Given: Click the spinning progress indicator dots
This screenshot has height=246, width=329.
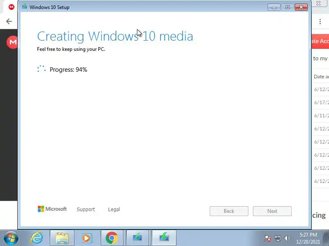Looking at the screenshot, I should [x=42, y=69].
